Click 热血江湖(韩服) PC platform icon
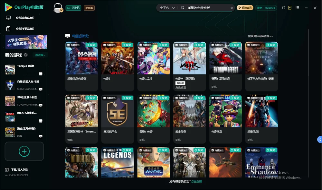Viewport: 322px width, 190px height. (x=41, y=137)
